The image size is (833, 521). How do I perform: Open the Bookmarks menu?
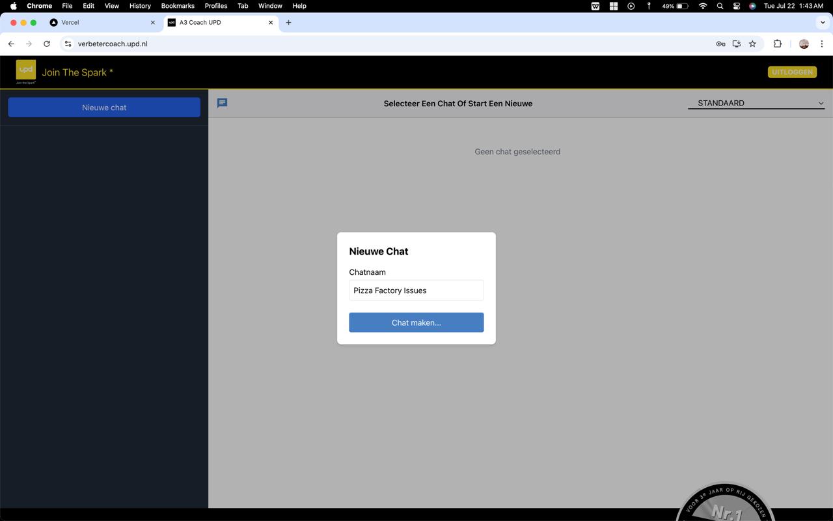point(177,6)
